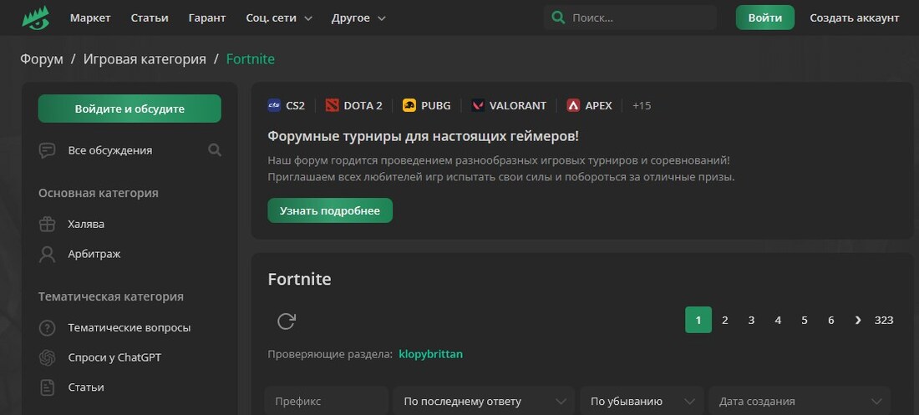Go to the Форум breadcrumb link
This screenshot has width=919, height=415.
42,59
